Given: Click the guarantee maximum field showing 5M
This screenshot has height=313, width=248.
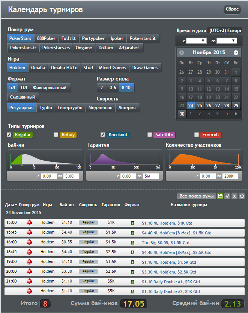Looking at the screenshot, I should click(x=151, y=176).
